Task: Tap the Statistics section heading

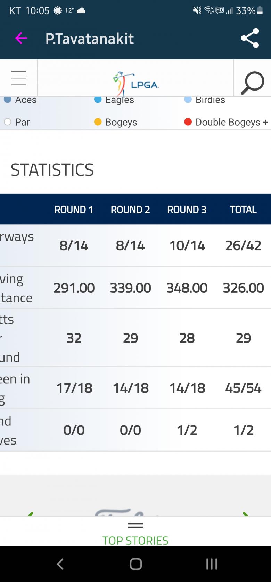Action: click(52, 170)
